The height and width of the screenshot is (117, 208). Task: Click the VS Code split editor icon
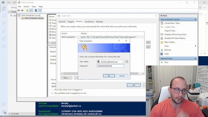coord(200,7)
